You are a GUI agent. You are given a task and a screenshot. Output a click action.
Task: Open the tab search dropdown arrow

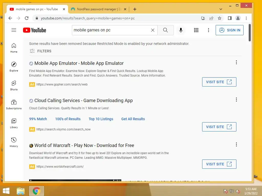click(221, 9)
